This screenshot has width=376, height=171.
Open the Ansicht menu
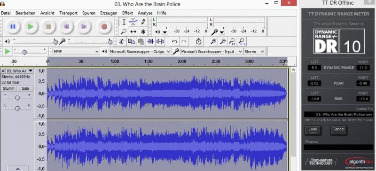tap(47, 13)
